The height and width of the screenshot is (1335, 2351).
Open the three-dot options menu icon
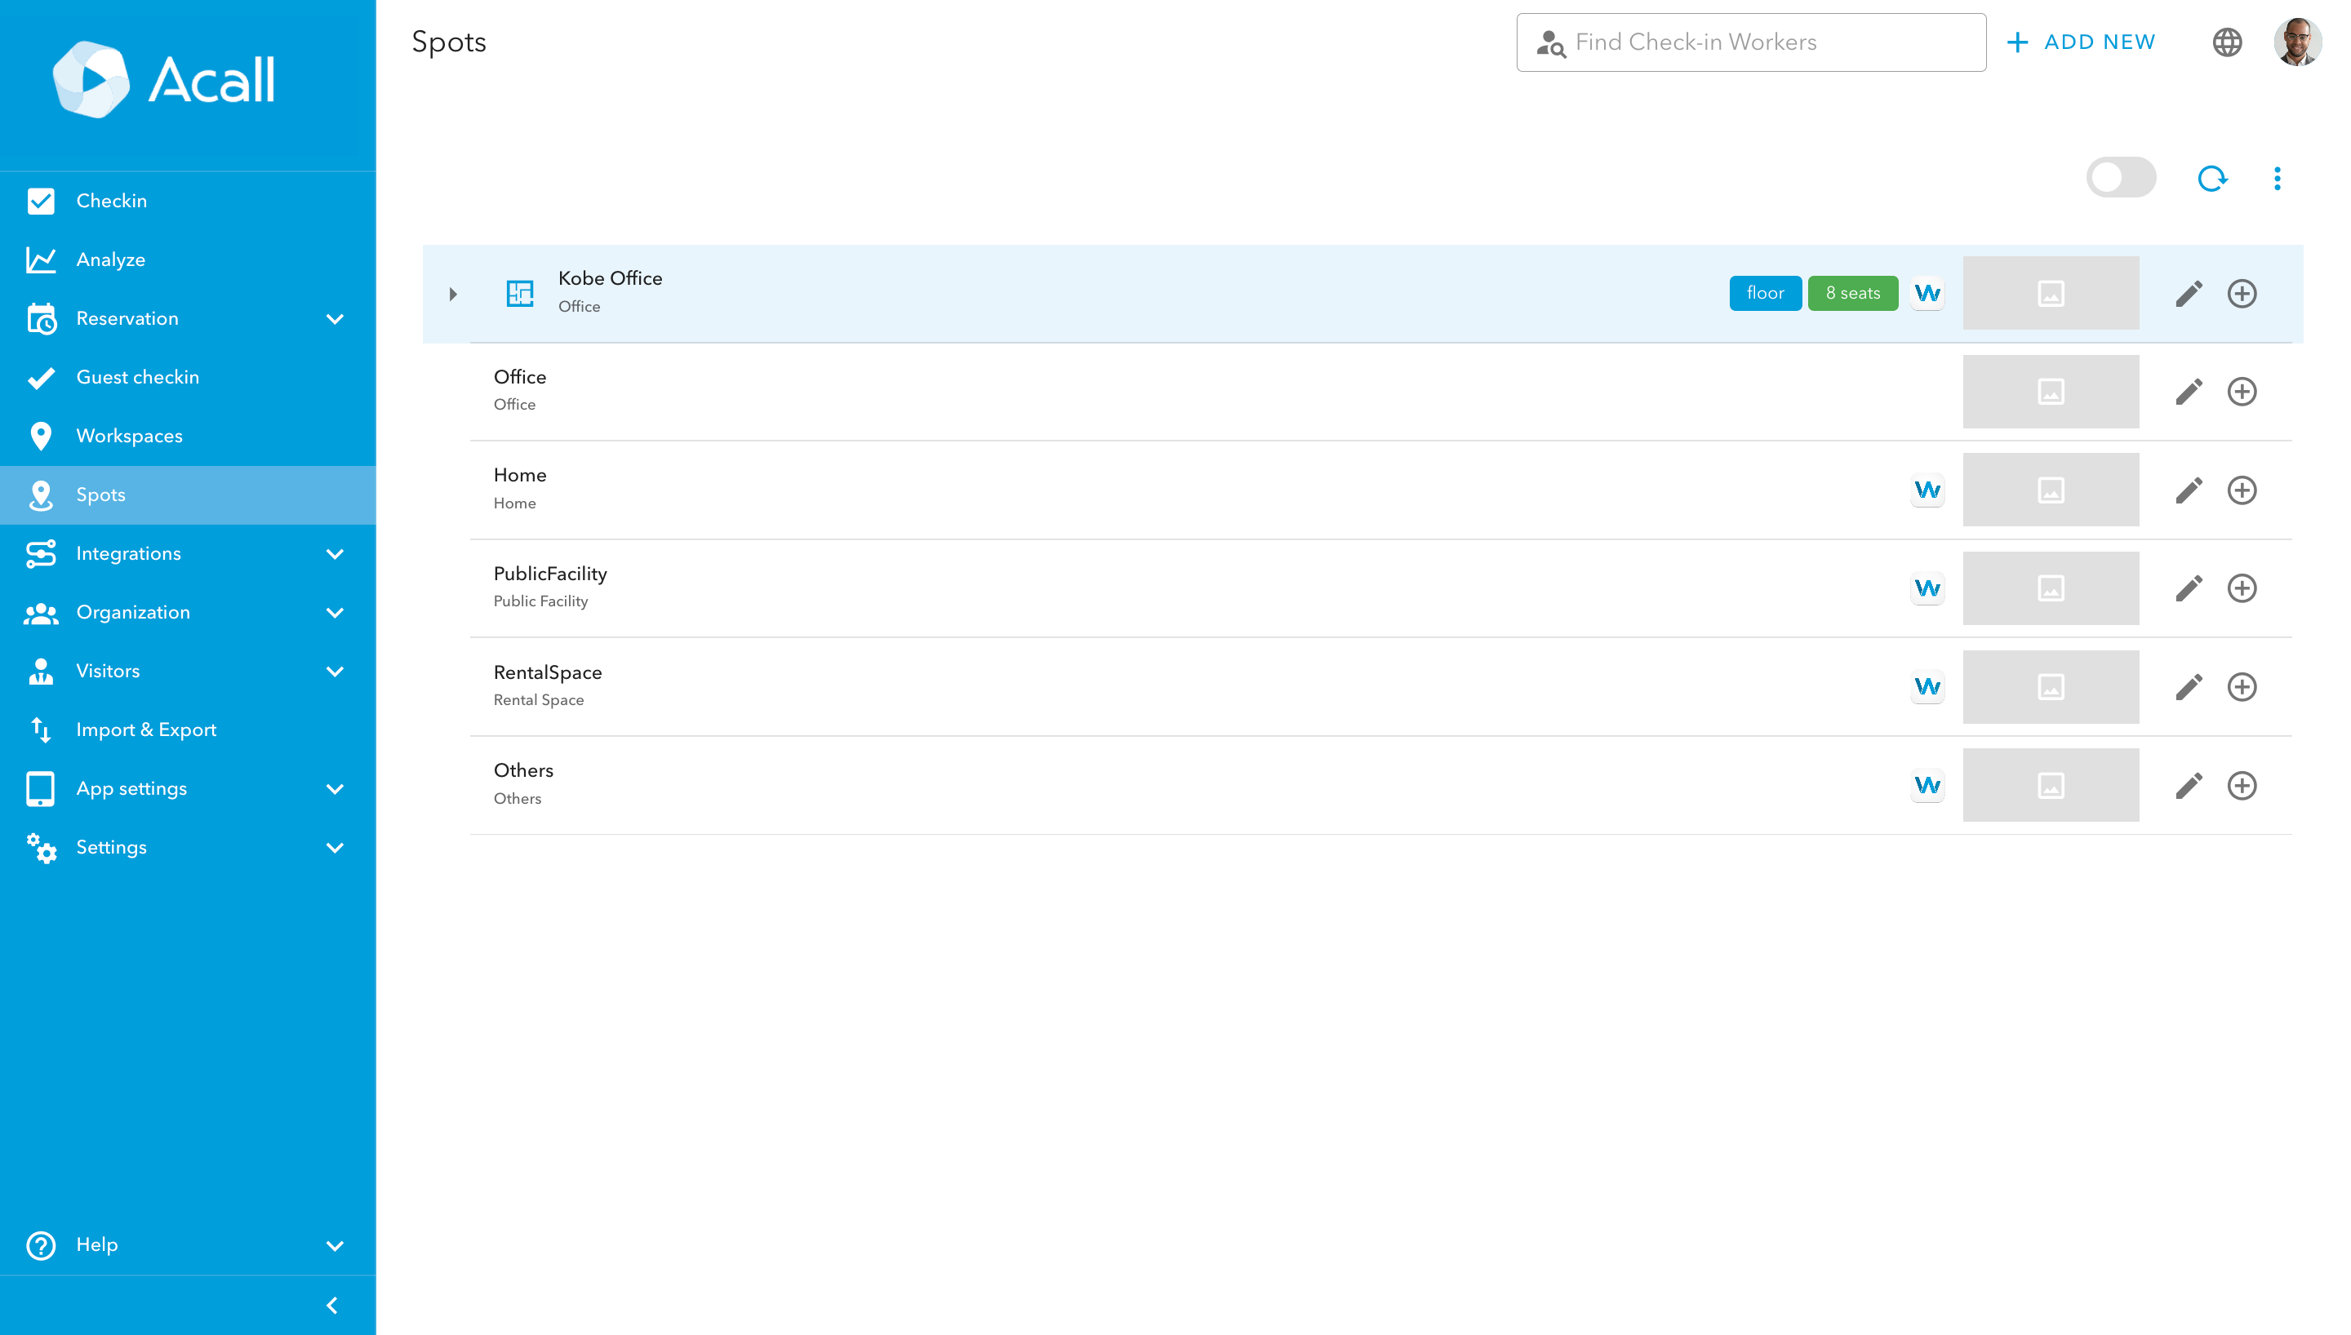click(x=2278, y=178)
